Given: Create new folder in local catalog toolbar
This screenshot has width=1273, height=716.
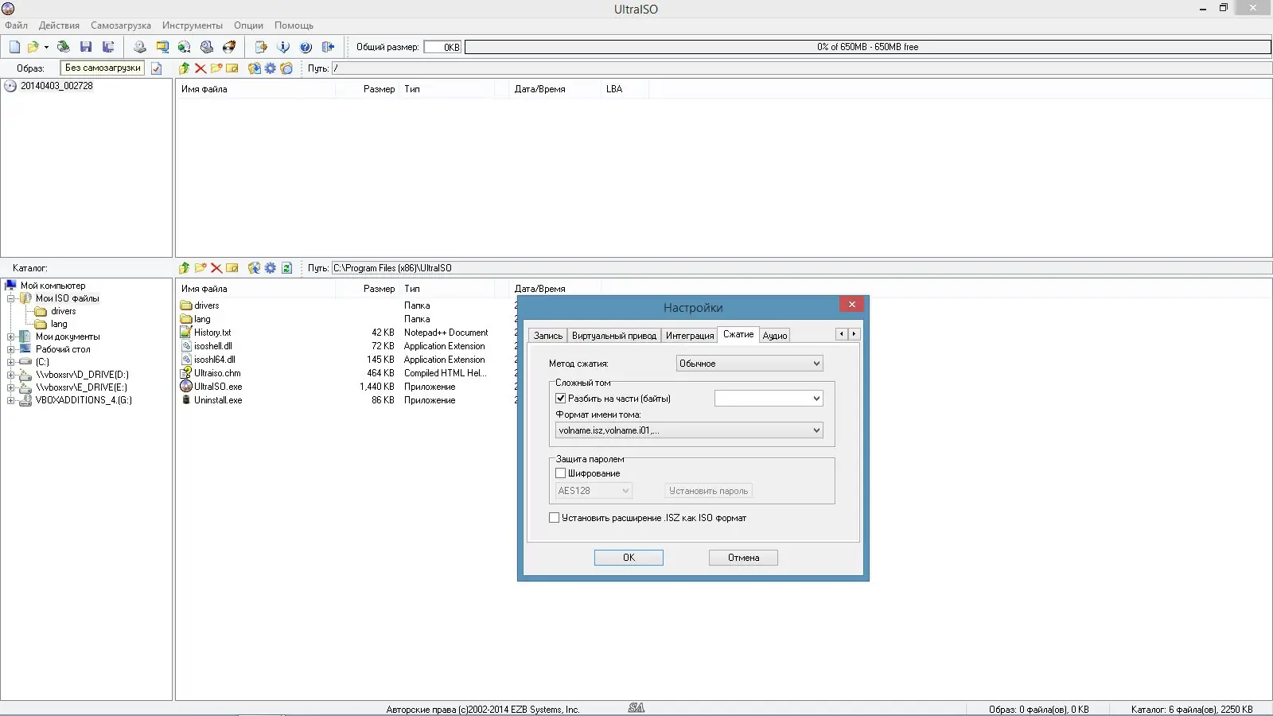Looking at the screenshot, I should (x=200, y=268).
